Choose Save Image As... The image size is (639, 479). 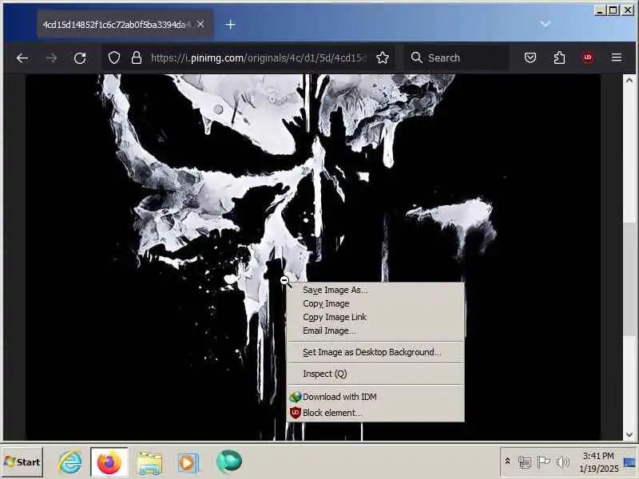pos(375,290)
